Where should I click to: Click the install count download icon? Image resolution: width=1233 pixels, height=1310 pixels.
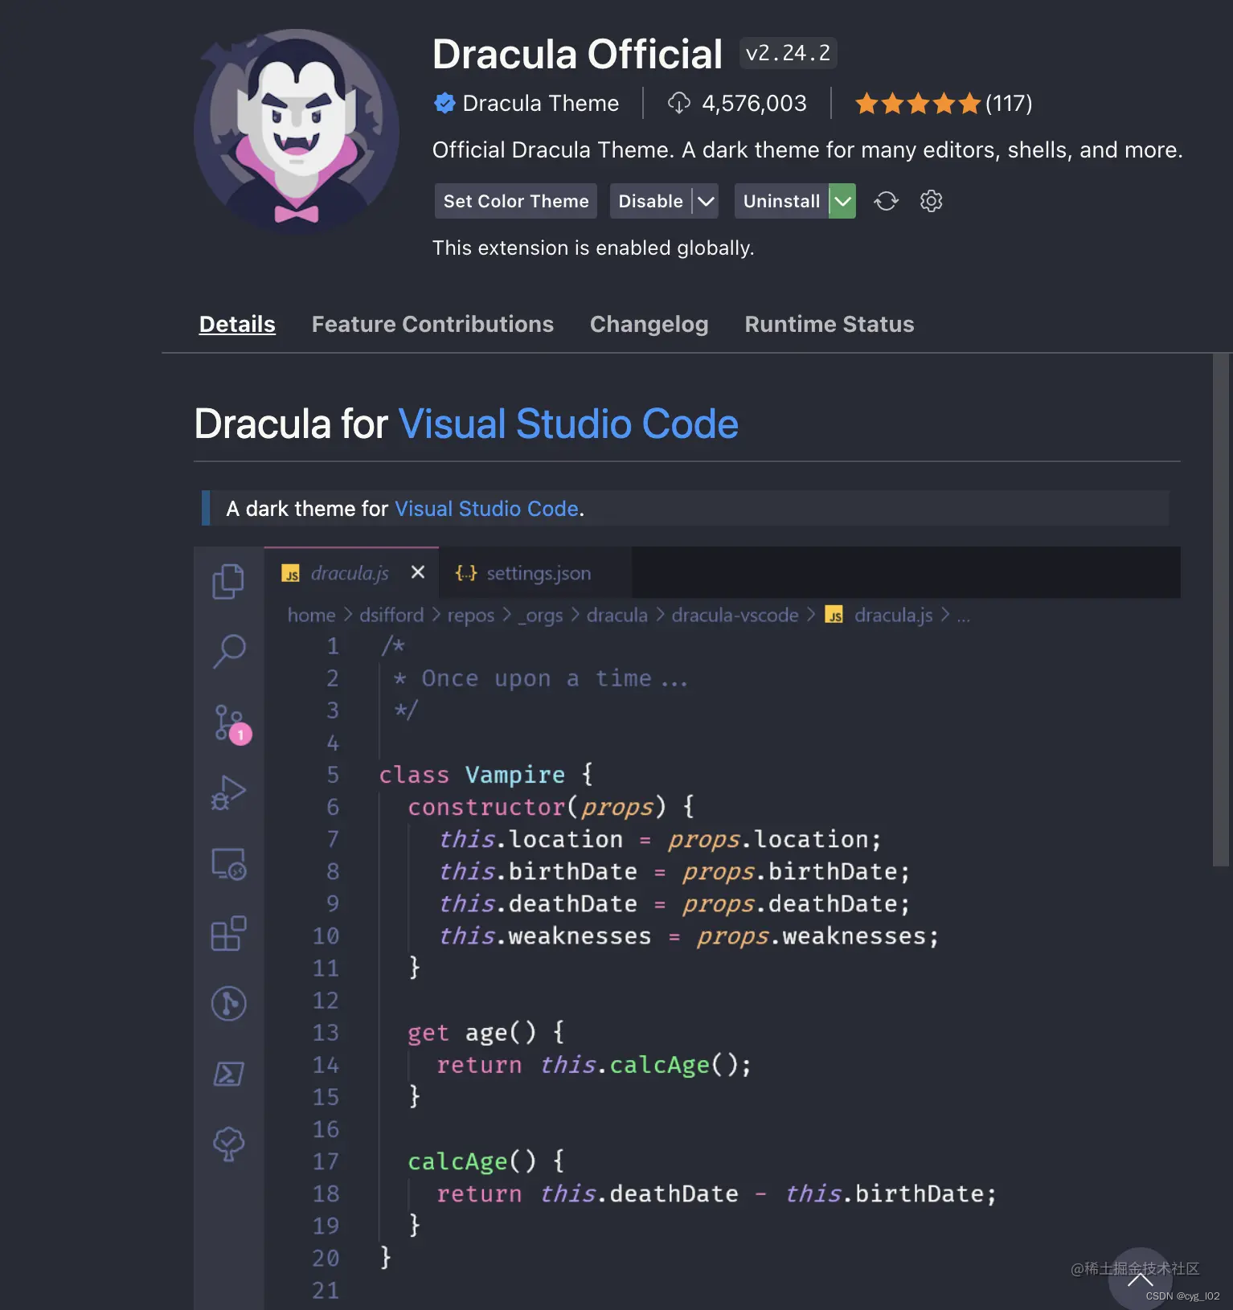click(679, 103)
